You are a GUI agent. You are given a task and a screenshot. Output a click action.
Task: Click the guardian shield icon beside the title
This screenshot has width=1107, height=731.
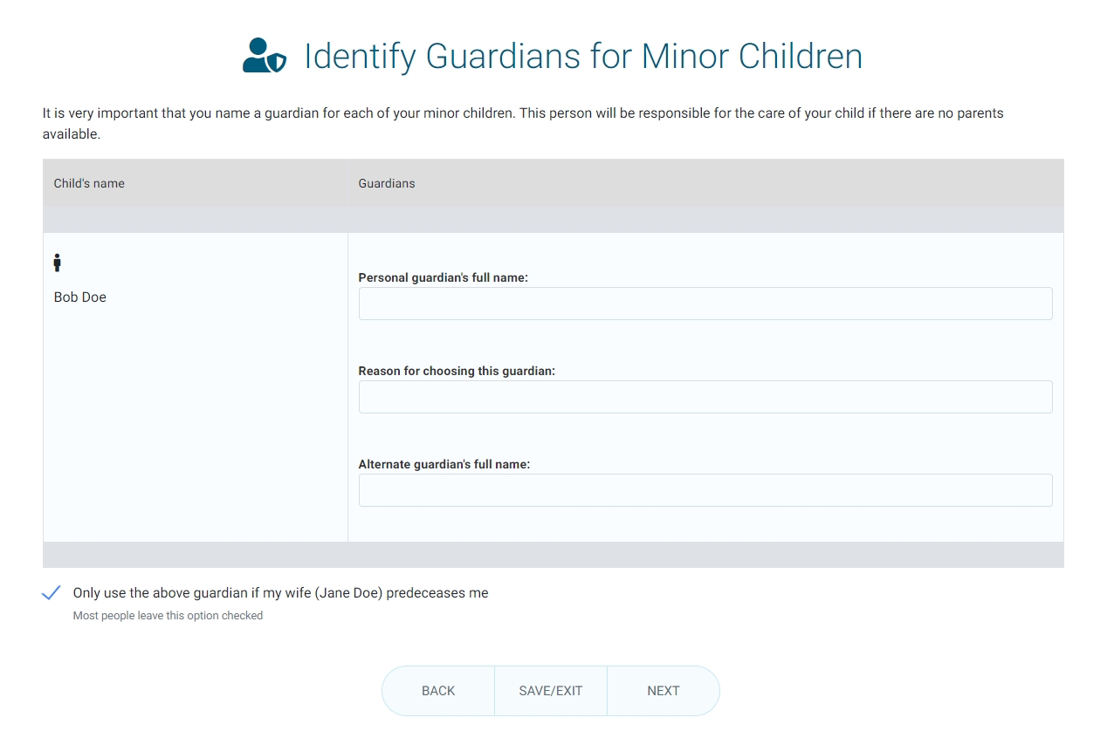(x=264, y=56)
